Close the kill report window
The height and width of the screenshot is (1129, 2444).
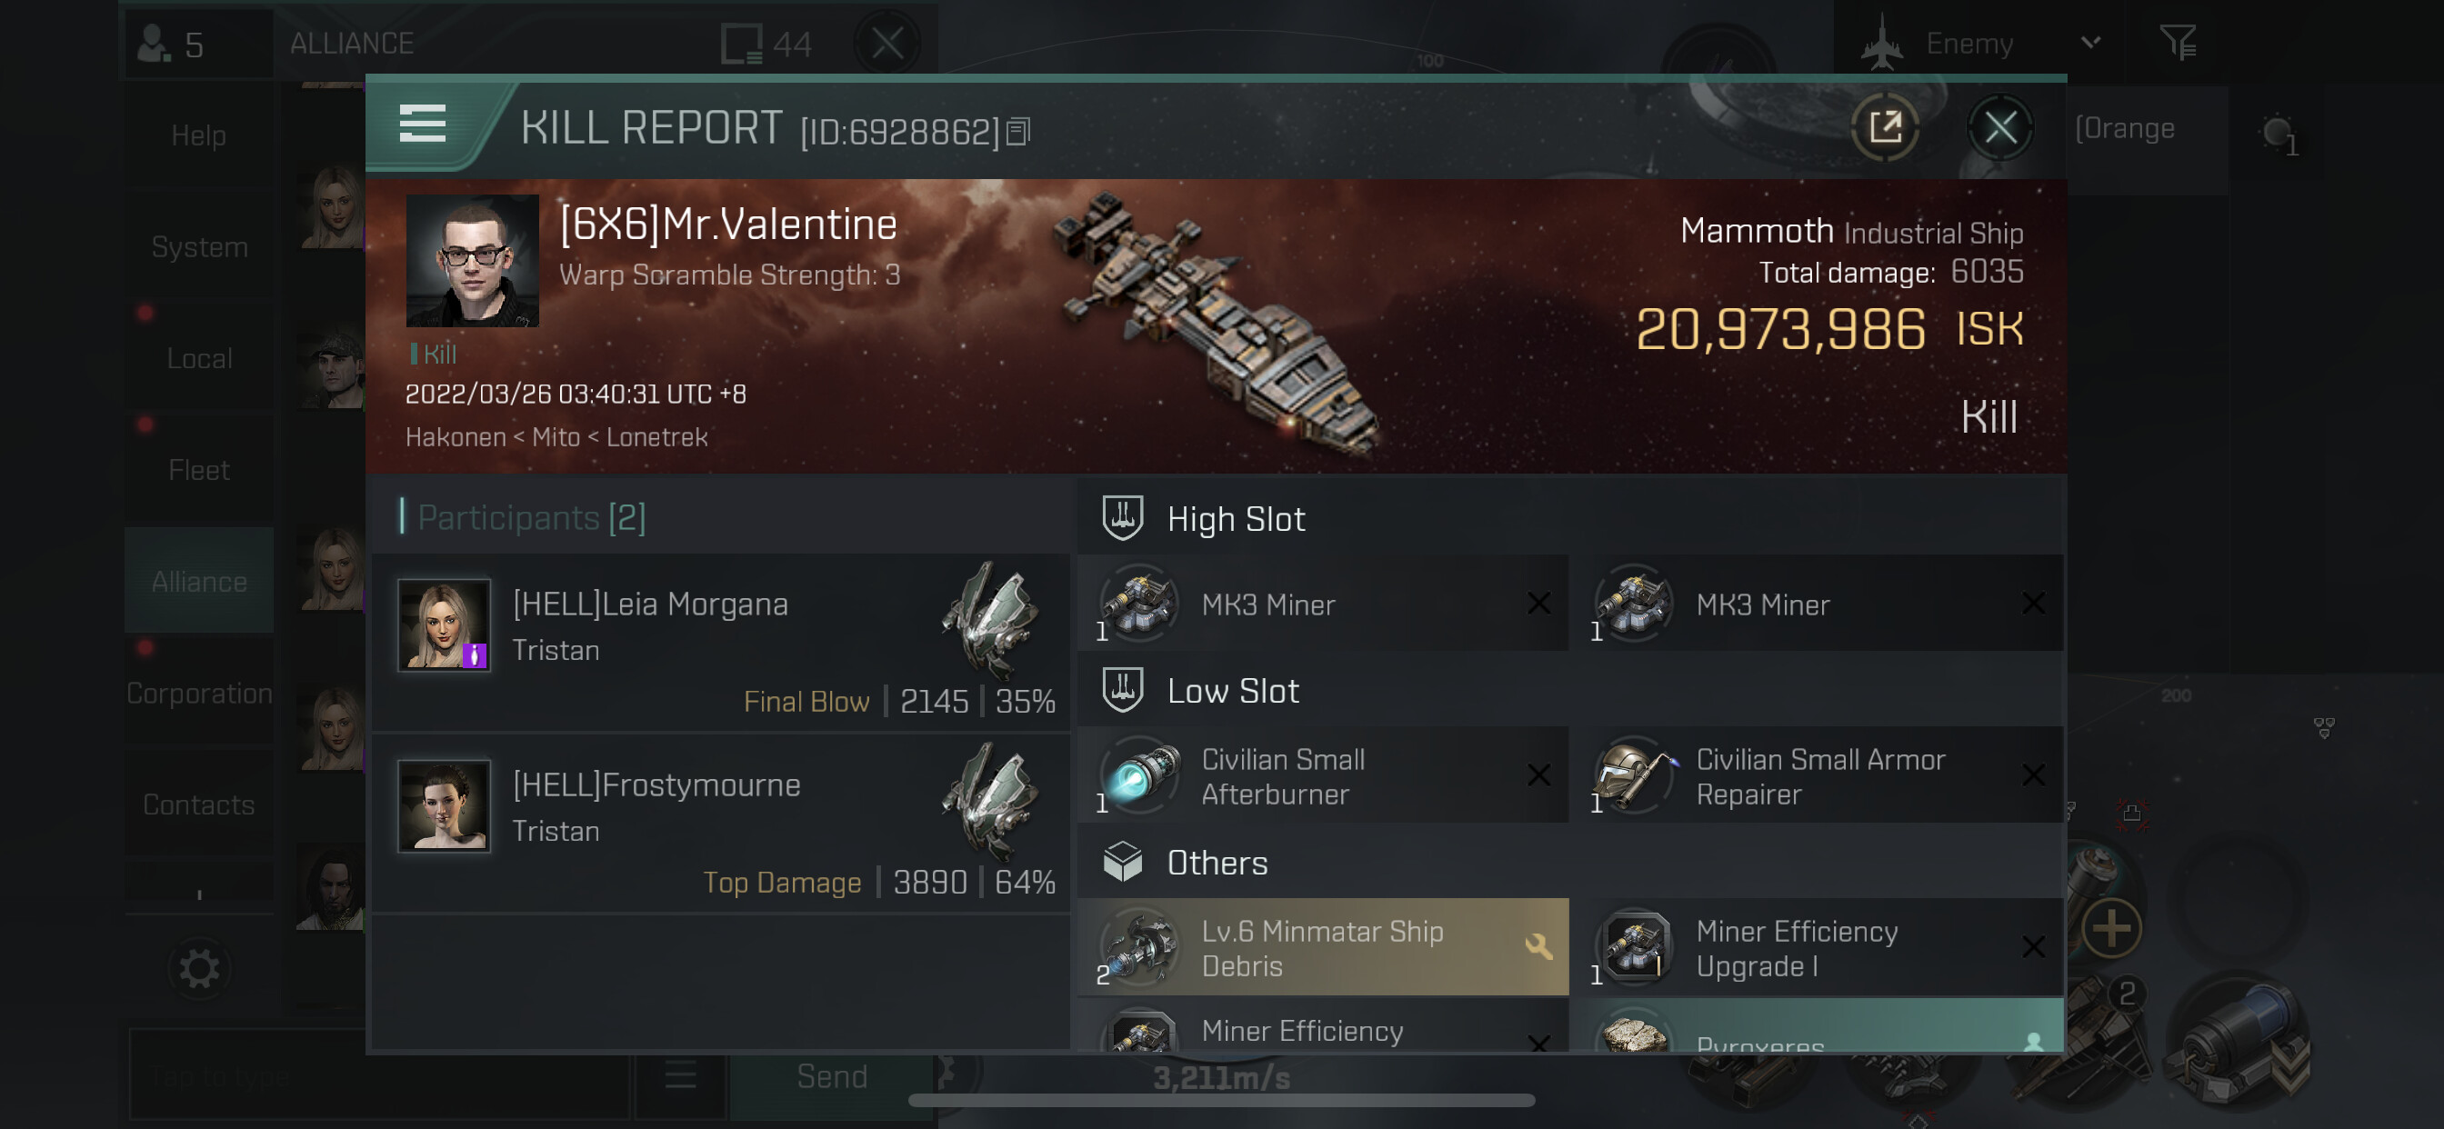(1999, 127)
